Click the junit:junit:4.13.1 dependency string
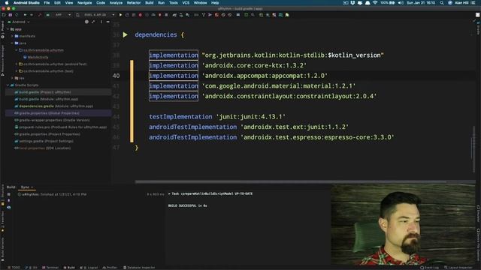Viewport: 481px width, 270px height. coord(251,117)
